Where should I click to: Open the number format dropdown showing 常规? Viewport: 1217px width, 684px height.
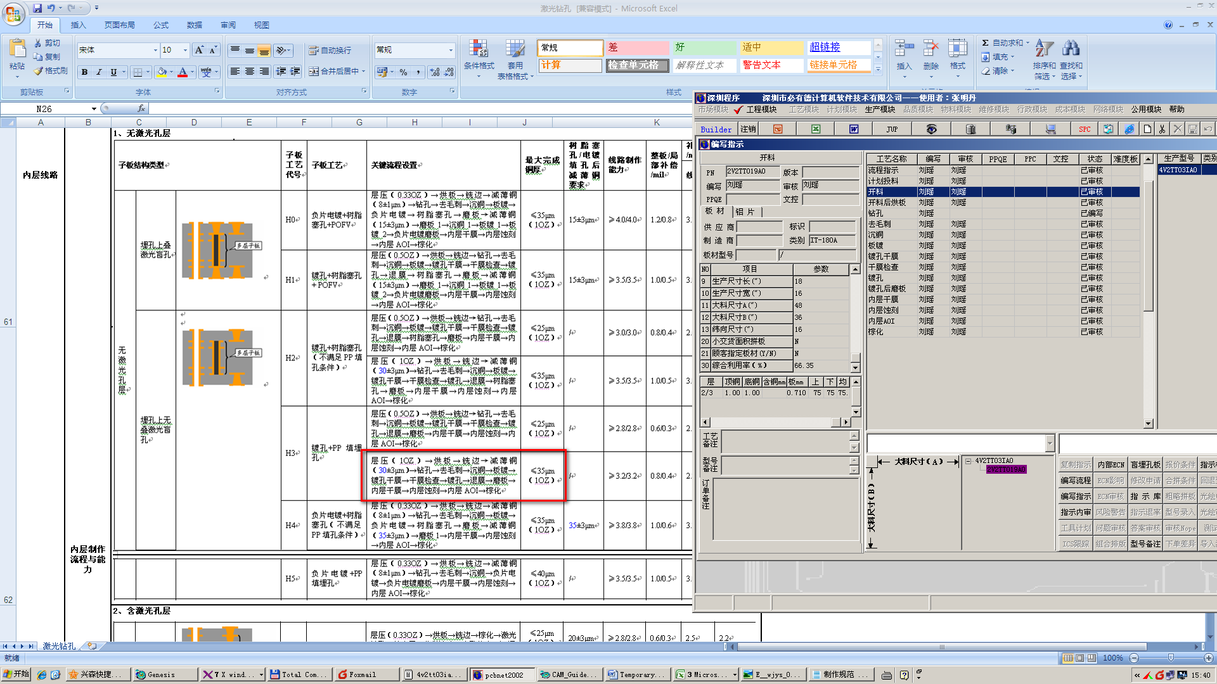451,50
